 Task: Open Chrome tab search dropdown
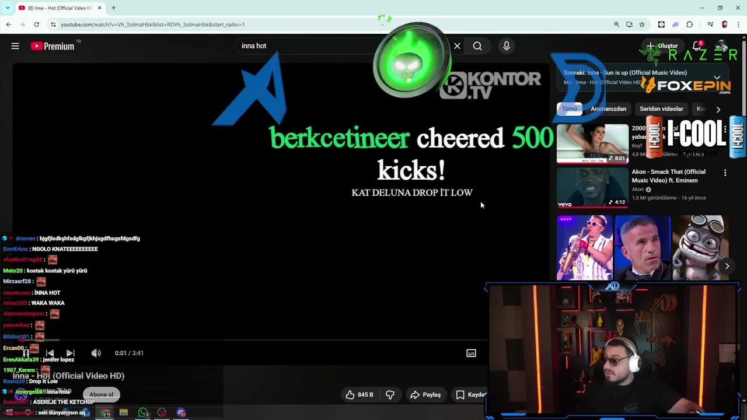pos(8,8)
